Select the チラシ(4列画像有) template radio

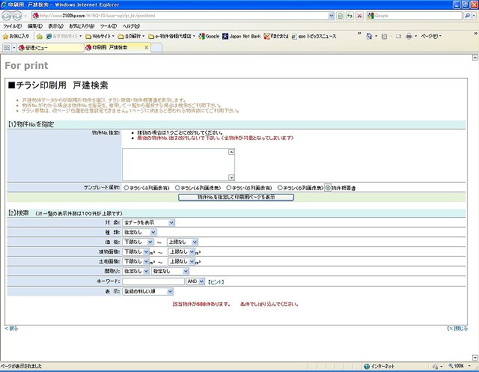click(126, 188)
